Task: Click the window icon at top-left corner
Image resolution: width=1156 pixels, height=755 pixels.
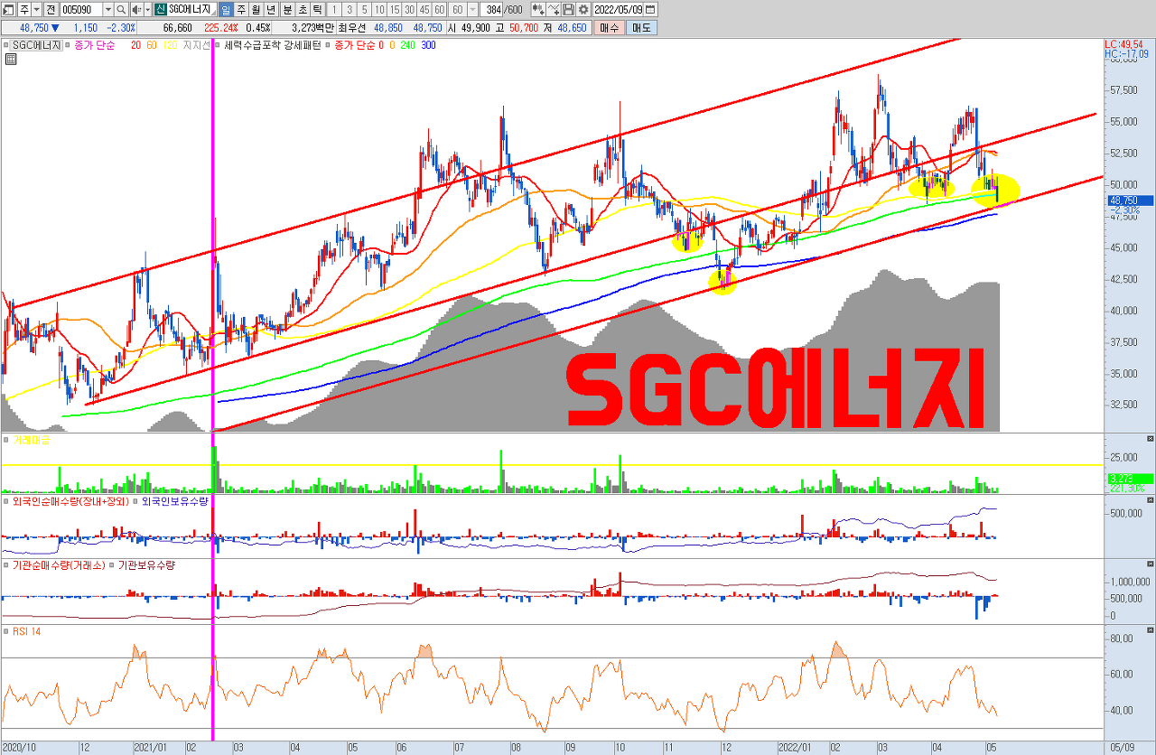Action: click(x=8, y=9)
